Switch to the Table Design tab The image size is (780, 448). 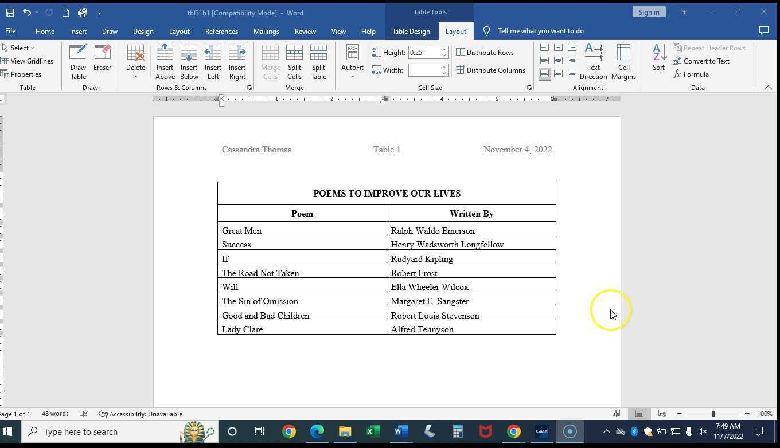(x=411, y=31)
